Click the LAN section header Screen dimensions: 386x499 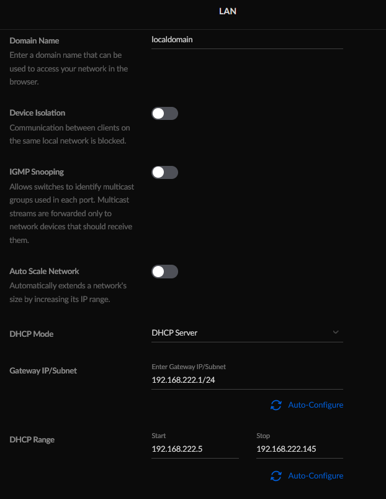228,11
